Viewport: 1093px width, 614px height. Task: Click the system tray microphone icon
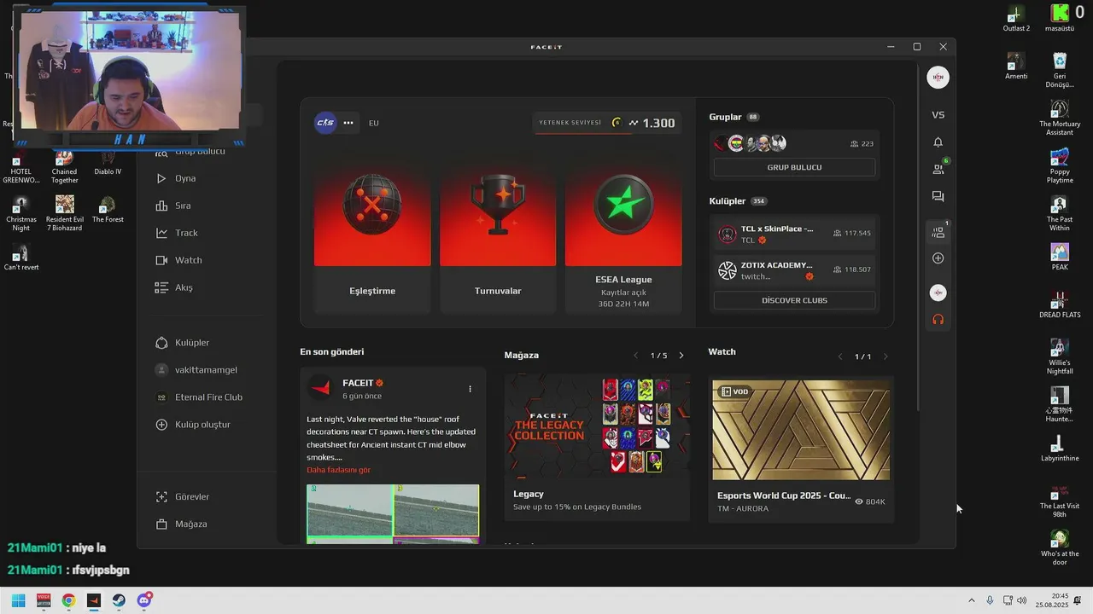pos(990,600)
